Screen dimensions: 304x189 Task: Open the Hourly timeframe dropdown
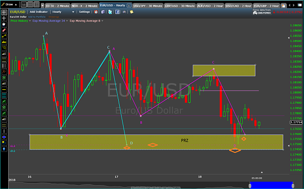[63, 12]
